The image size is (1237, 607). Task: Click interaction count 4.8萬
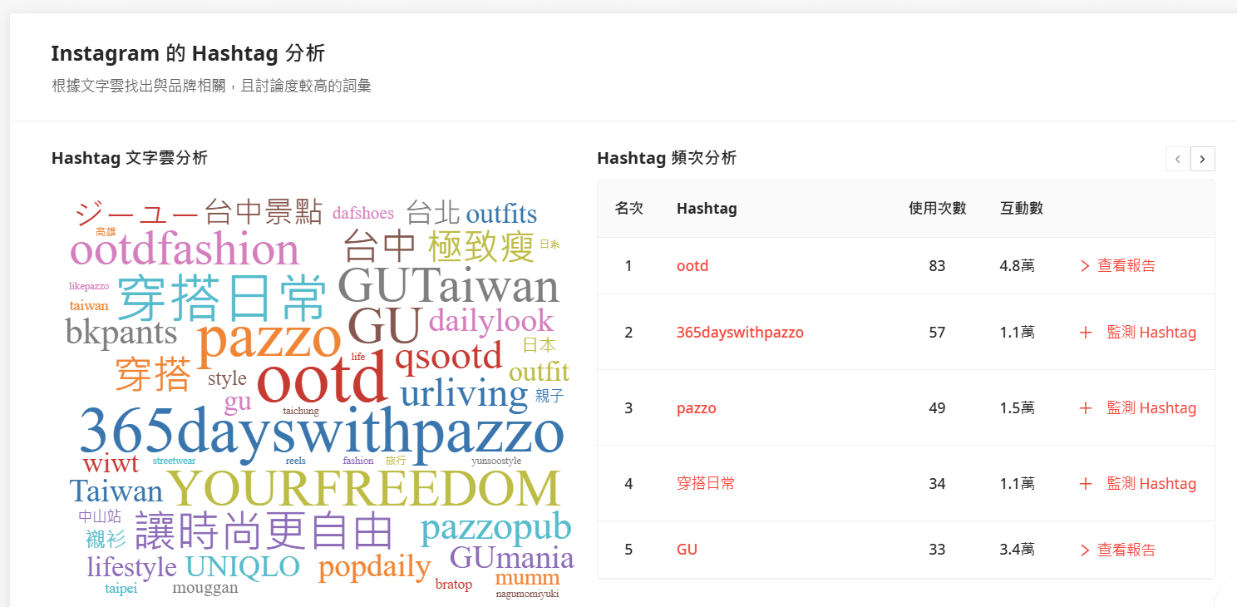point(1018,266)
